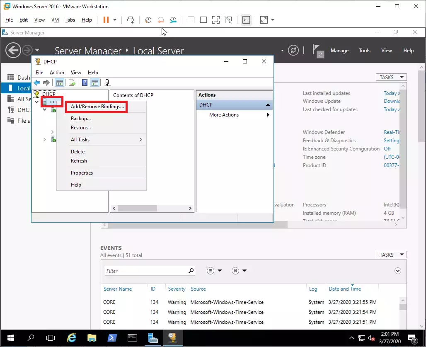Show or hide the VMware library sidebar

pos(191,20)
